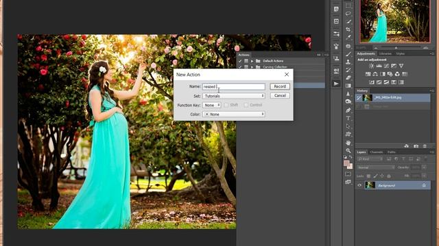Screen dimensions: 439x246
Task: Add Photo Filter adjustment
Action: (x=390, y=74)
